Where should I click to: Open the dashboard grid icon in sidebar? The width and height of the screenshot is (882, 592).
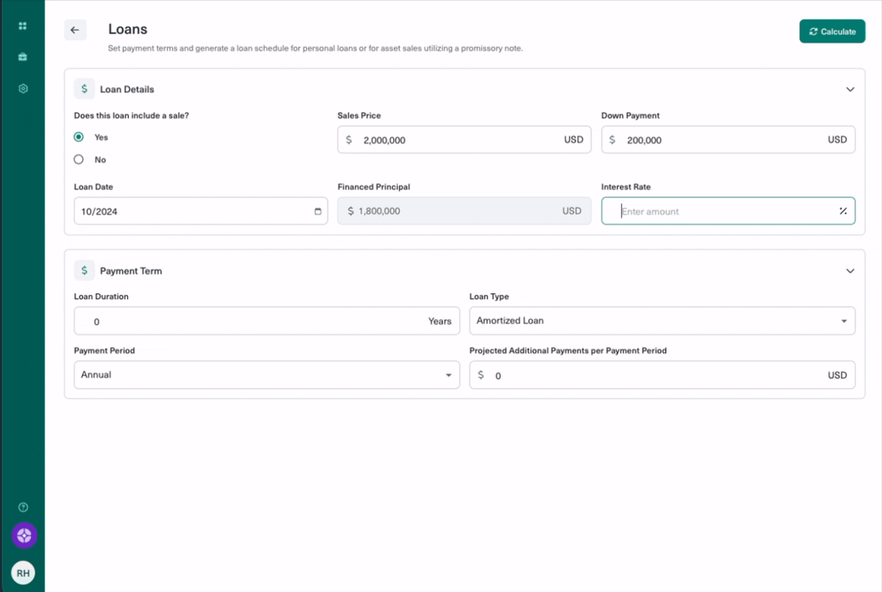click(23, 26)
